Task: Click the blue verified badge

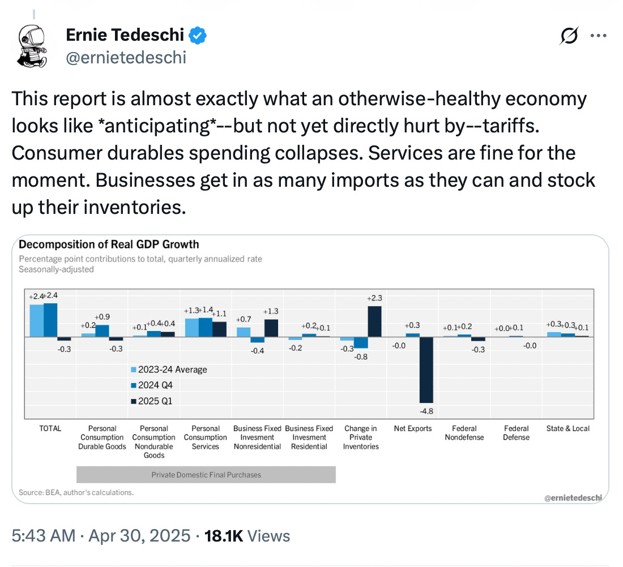Action: (197, 35)
